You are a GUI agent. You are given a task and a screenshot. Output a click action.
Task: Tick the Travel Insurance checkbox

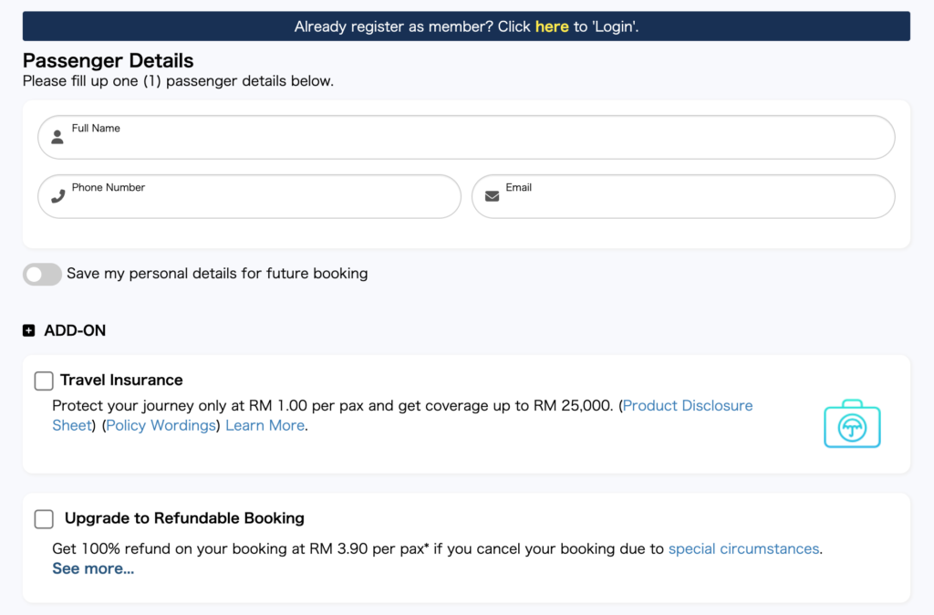coord(44,380)
